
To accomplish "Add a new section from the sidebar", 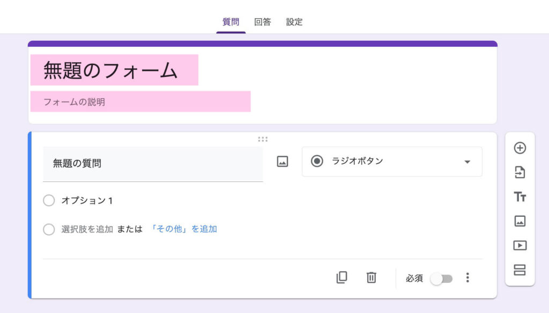I will click(x=520, y=270).
